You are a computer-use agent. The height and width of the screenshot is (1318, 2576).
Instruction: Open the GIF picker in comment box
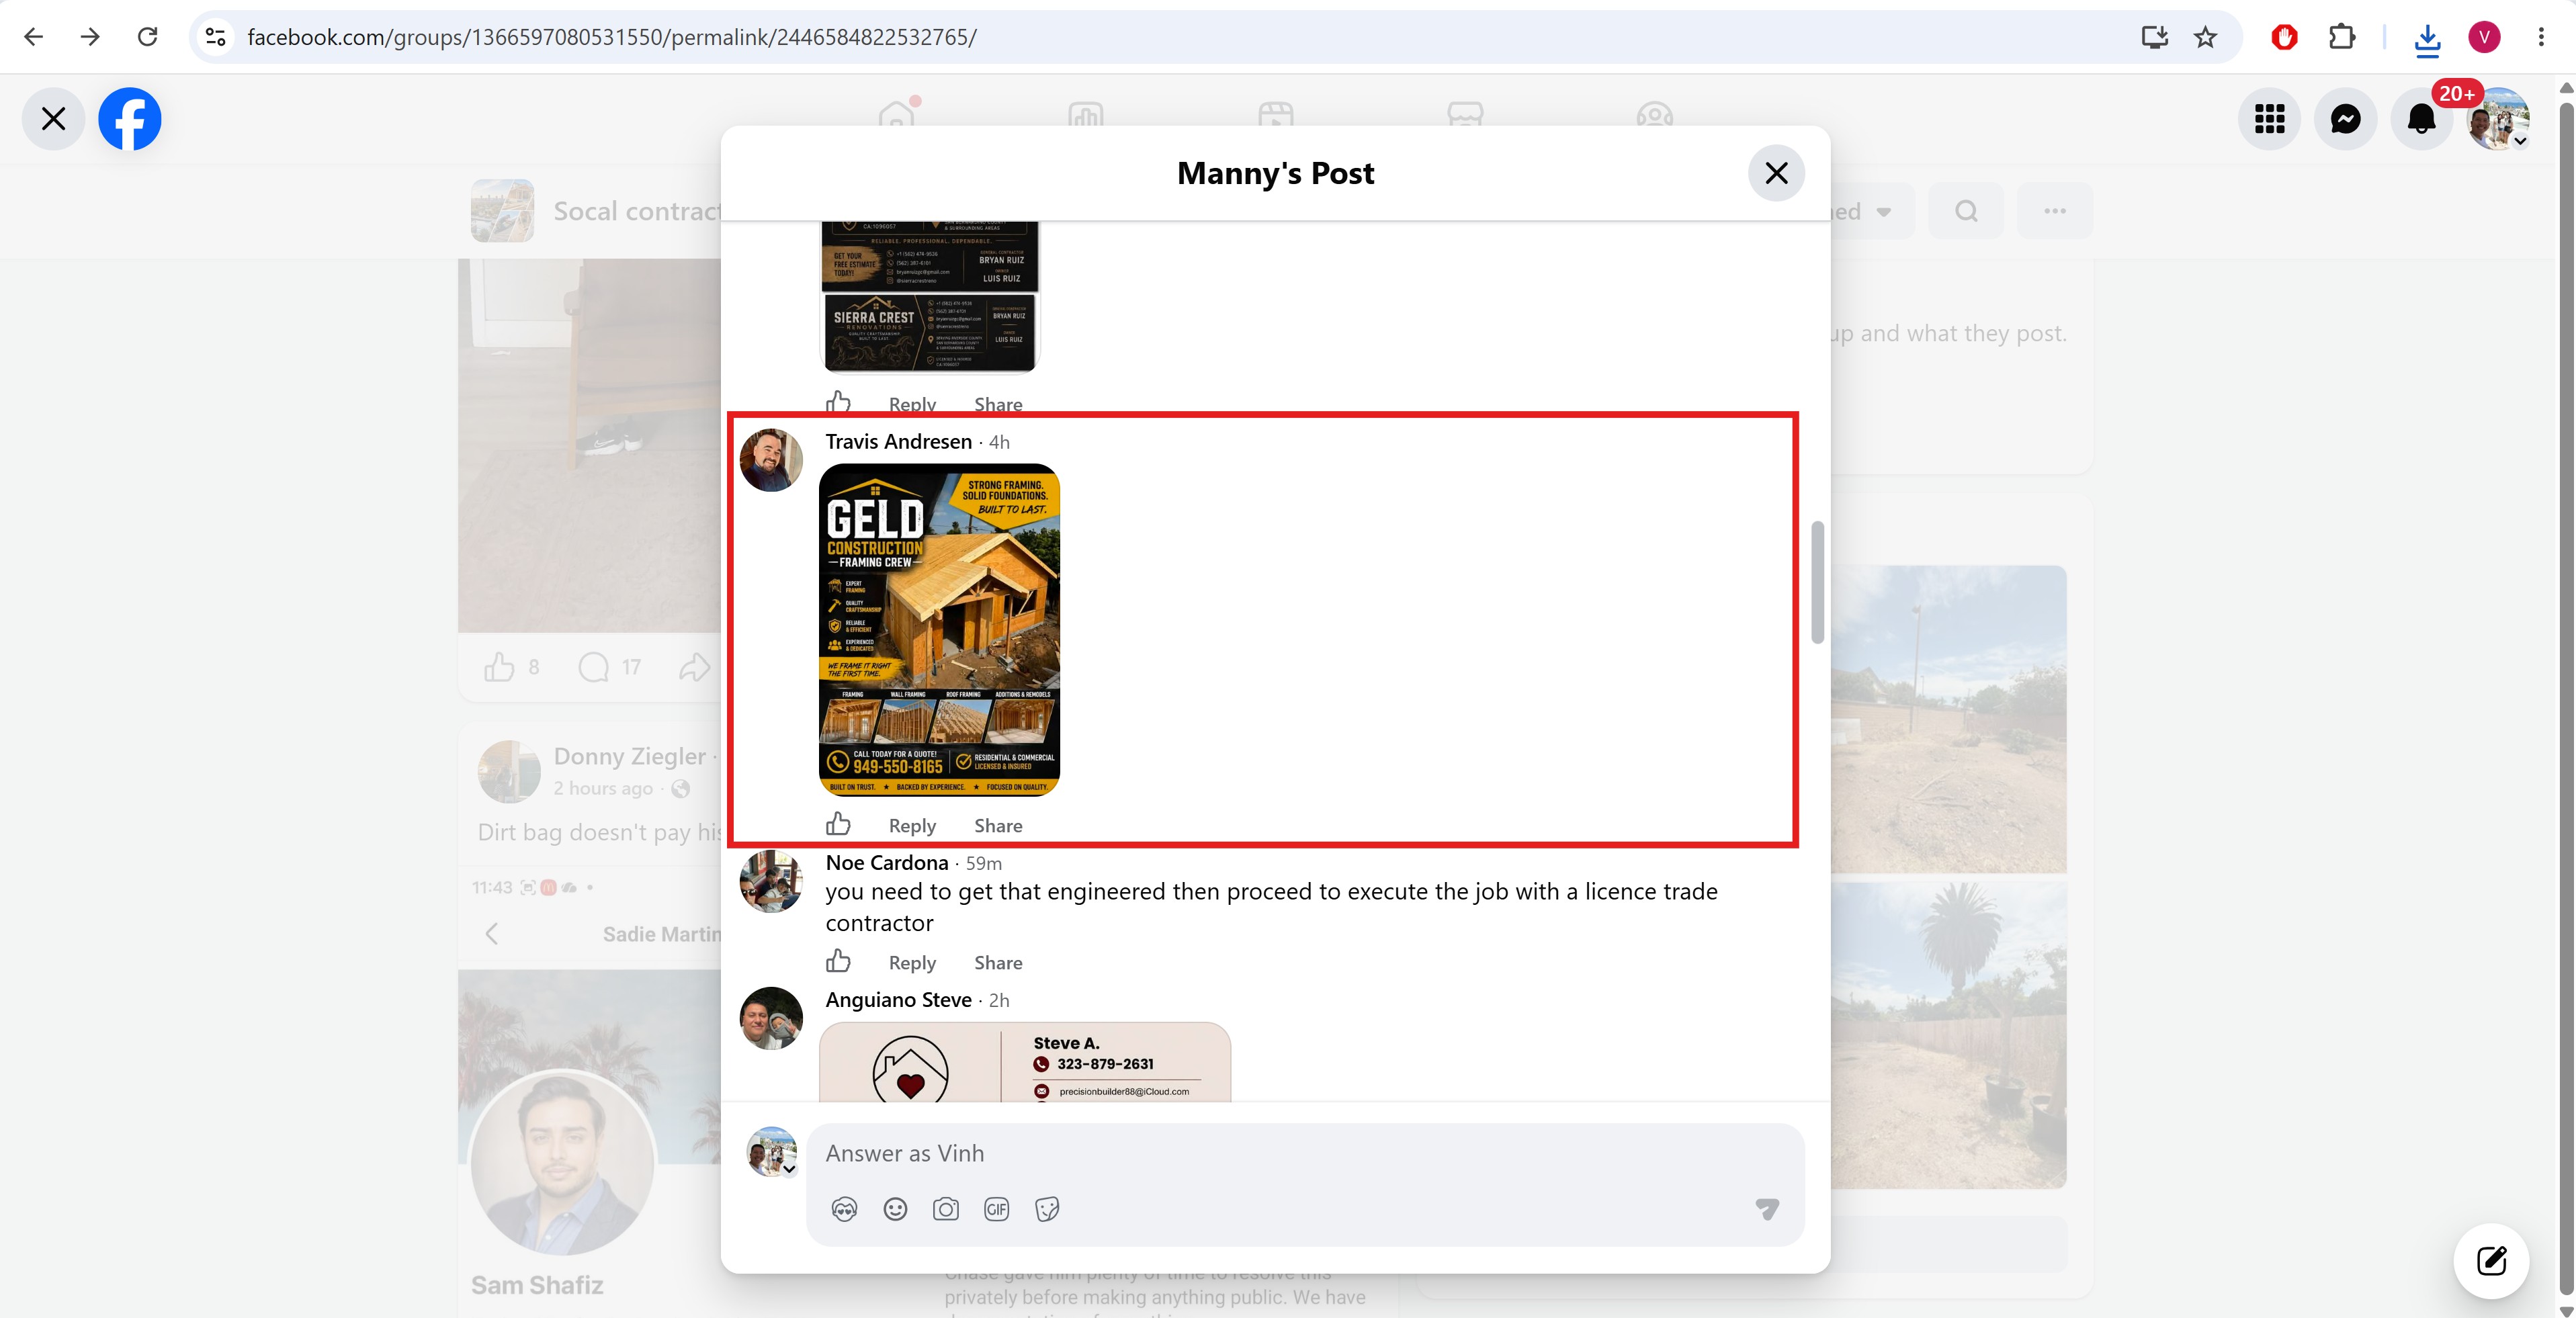click(996, 1210)
